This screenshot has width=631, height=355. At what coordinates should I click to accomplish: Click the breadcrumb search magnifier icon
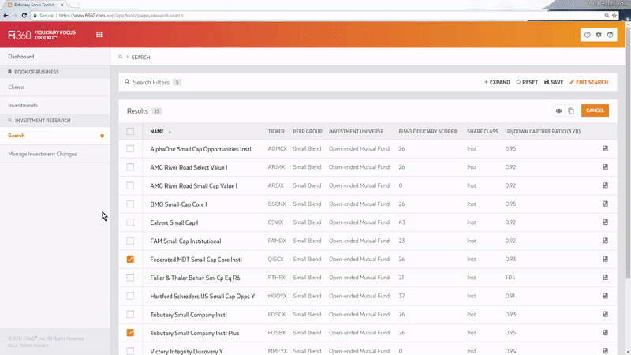(x=121, y=57)
